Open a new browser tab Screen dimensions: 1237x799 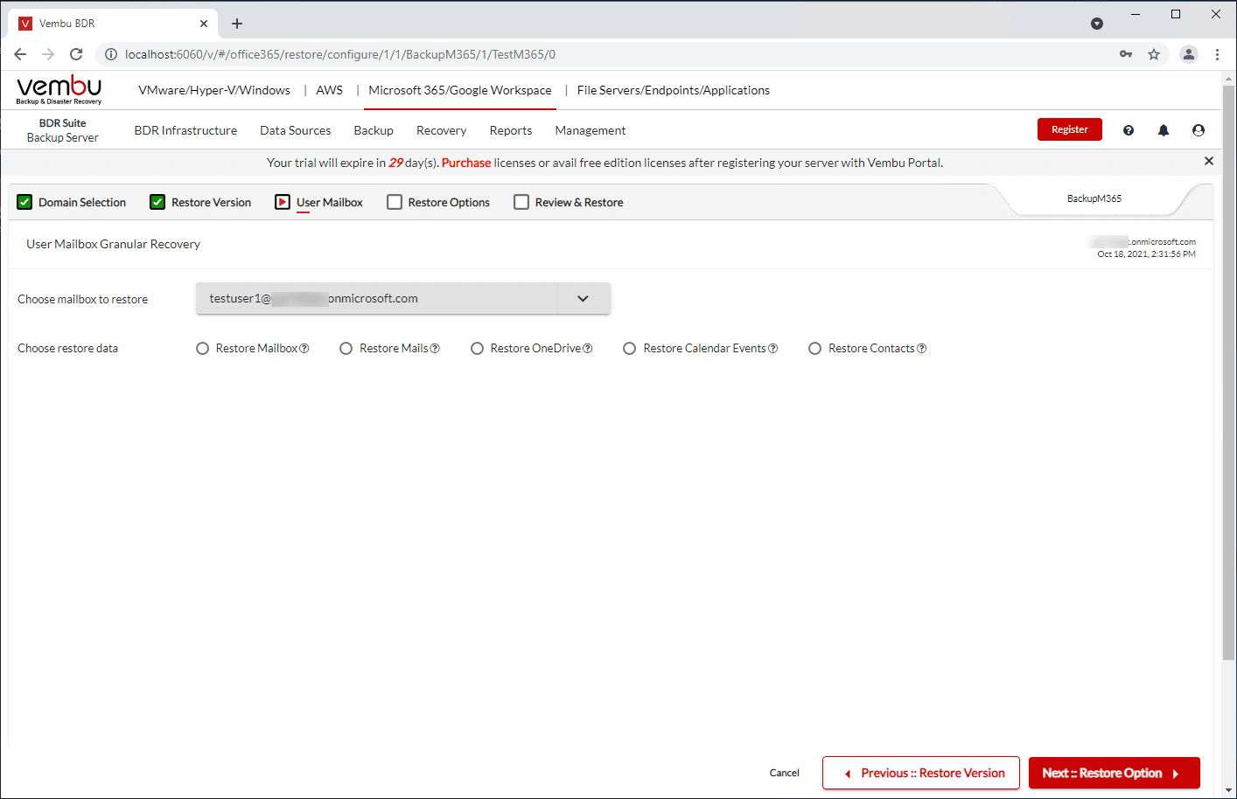237,24
